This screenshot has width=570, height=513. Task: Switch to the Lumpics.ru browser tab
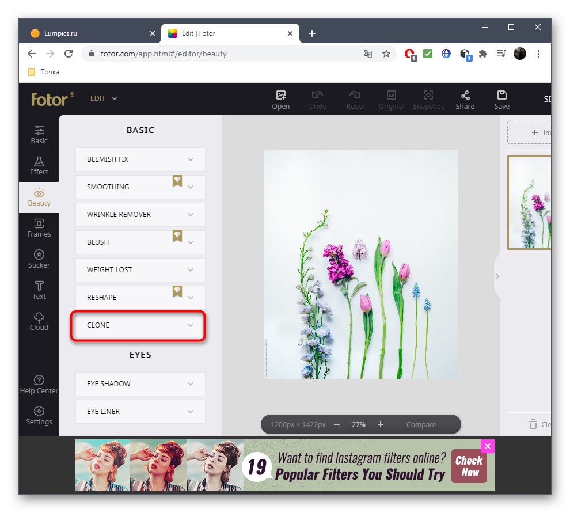86,33
